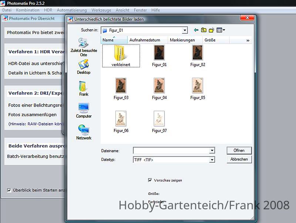Screen dimensions: 296x223
Task: Browse the Netzwerk location
Action: tap(84, 132)
